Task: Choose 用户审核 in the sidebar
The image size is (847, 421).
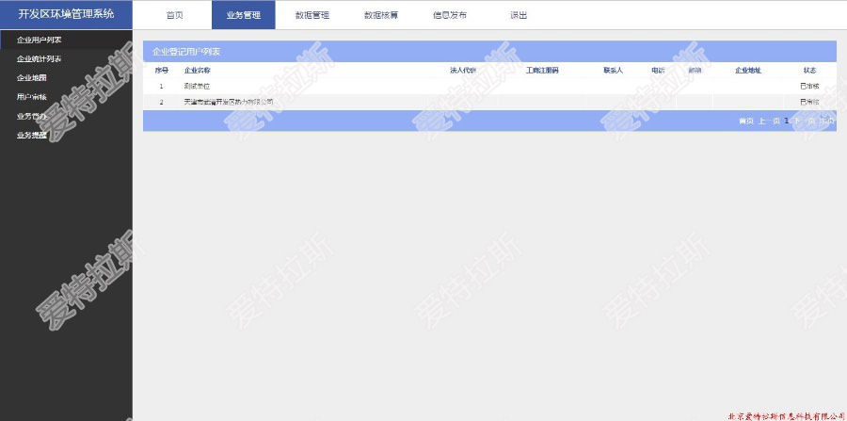Action: (x=32, y=97)
